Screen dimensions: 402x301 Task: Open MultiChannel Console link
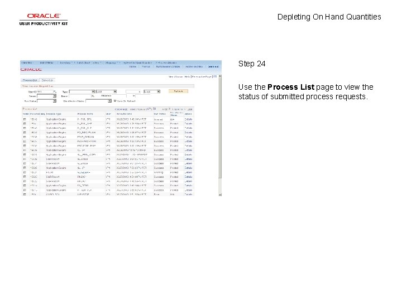[168, 66]
